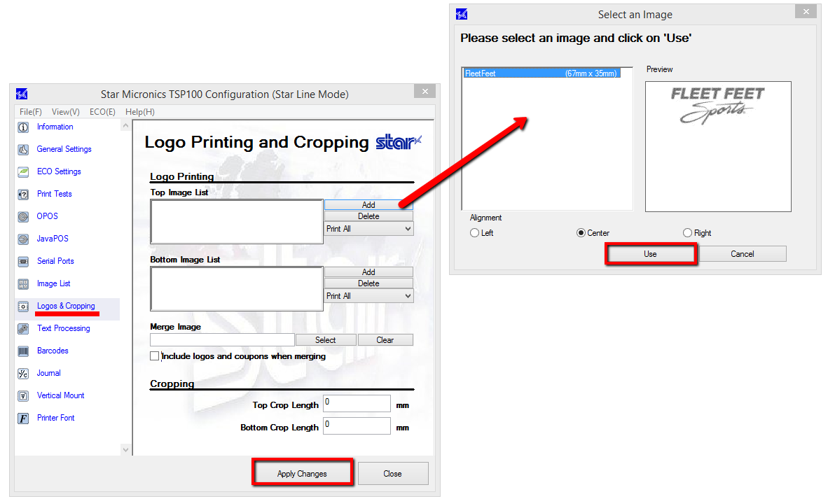Open the Help(H) menu
This screenshot has height=499, width=828.
140,112
